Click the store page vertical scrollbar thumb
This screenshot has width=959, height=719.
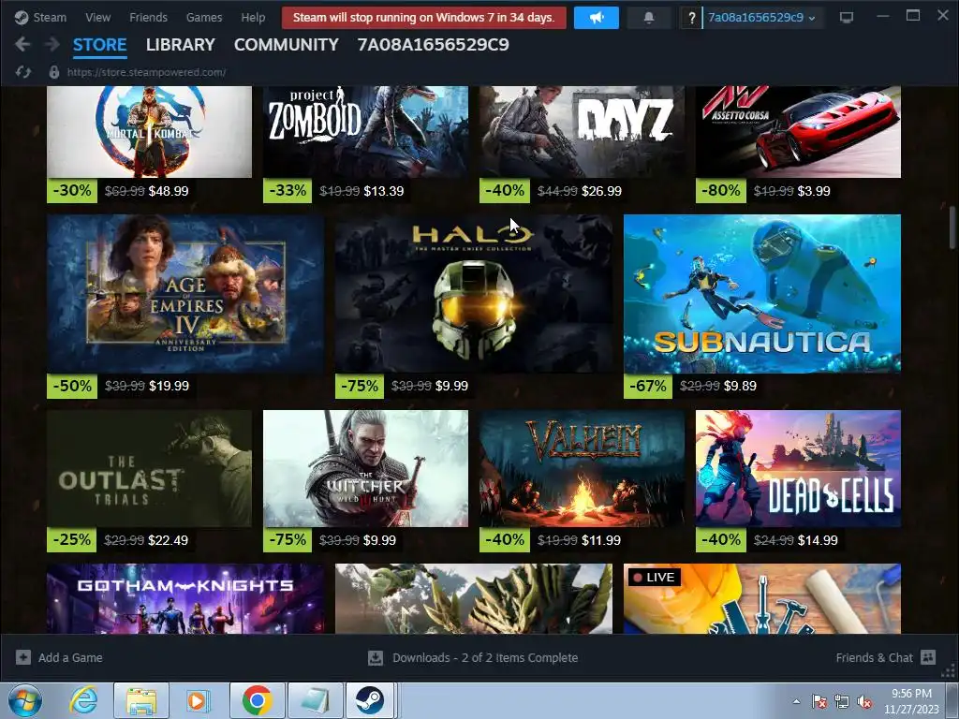click(952, 227)
